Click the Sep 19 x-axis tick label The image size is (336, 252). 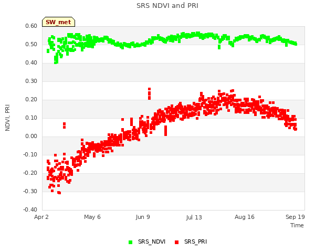pyautogui.click(x=295, y=217)
